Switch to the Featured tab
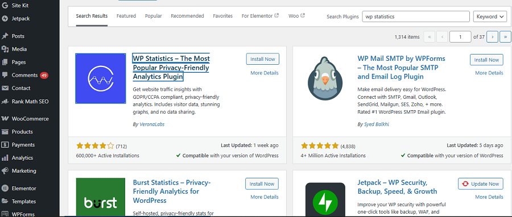The width and height of the screenshot is (512, 217). [x=126, y=16]
